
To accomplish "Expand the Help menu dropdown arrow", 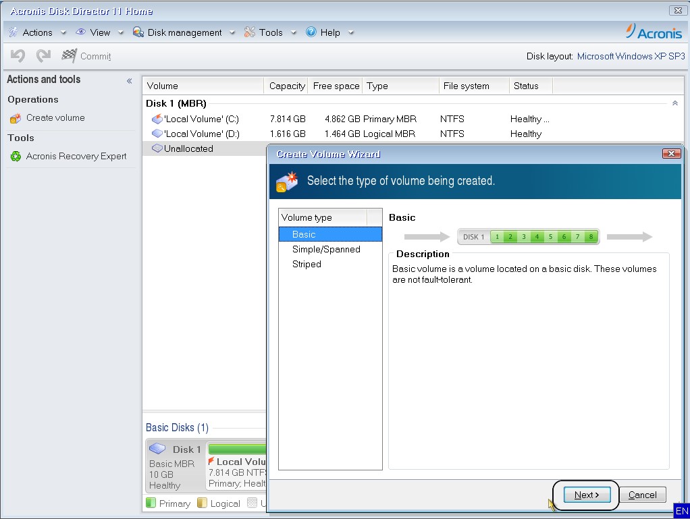I will pyautogui.click(x=351, y=32).
